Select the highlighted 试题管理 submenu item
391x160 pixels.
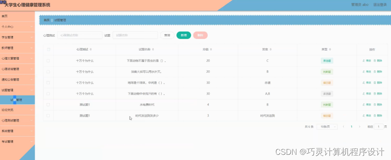[17, 100]
